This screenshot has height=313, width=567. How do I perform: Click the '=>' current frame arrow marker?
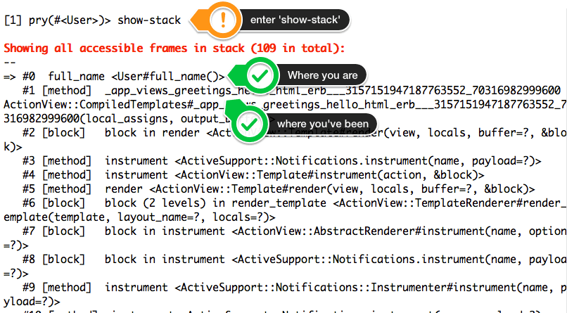pyautogui.click(x=10, y=77)
